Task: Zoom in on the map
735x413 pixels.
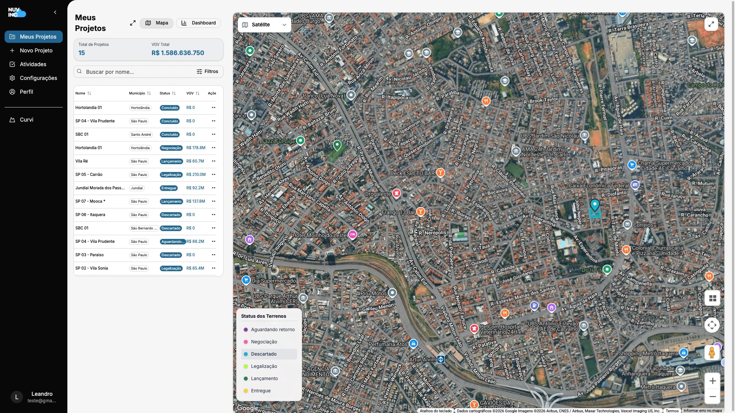Action: pos(712,381)
